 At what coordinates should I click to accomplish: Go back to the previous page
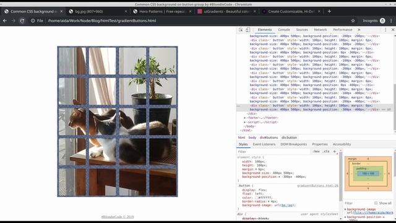(x=5, y=20)
